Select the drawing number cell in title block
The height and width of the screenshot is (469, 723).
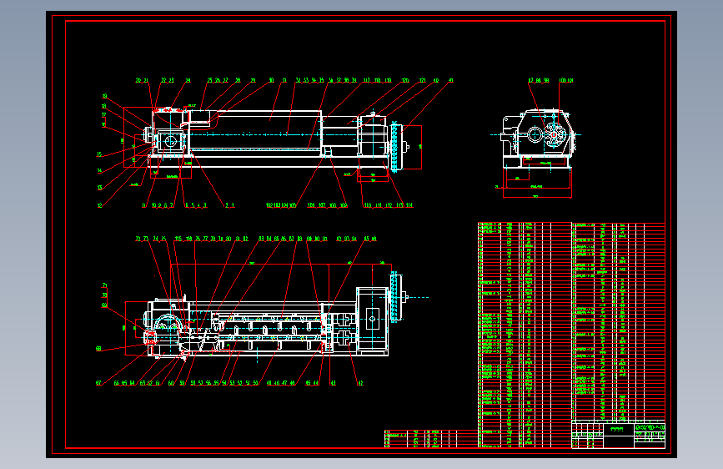click(650, 428)
